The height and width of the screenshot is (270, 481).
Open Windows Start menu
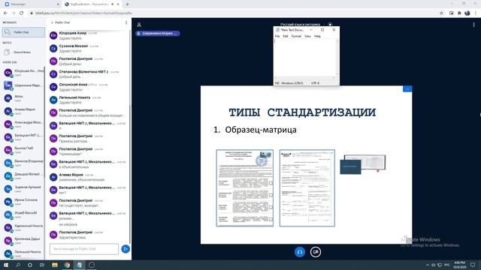(x=6, y=265)
